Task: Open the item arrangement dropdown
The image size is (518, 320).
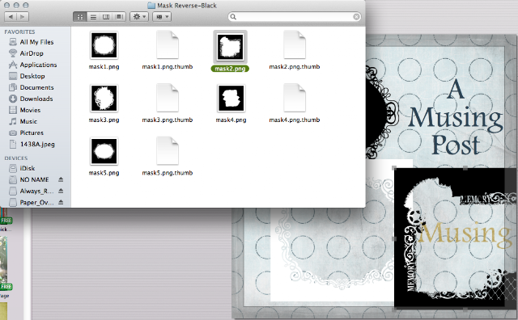Action: pyautogui.click(x=162, y=17)
